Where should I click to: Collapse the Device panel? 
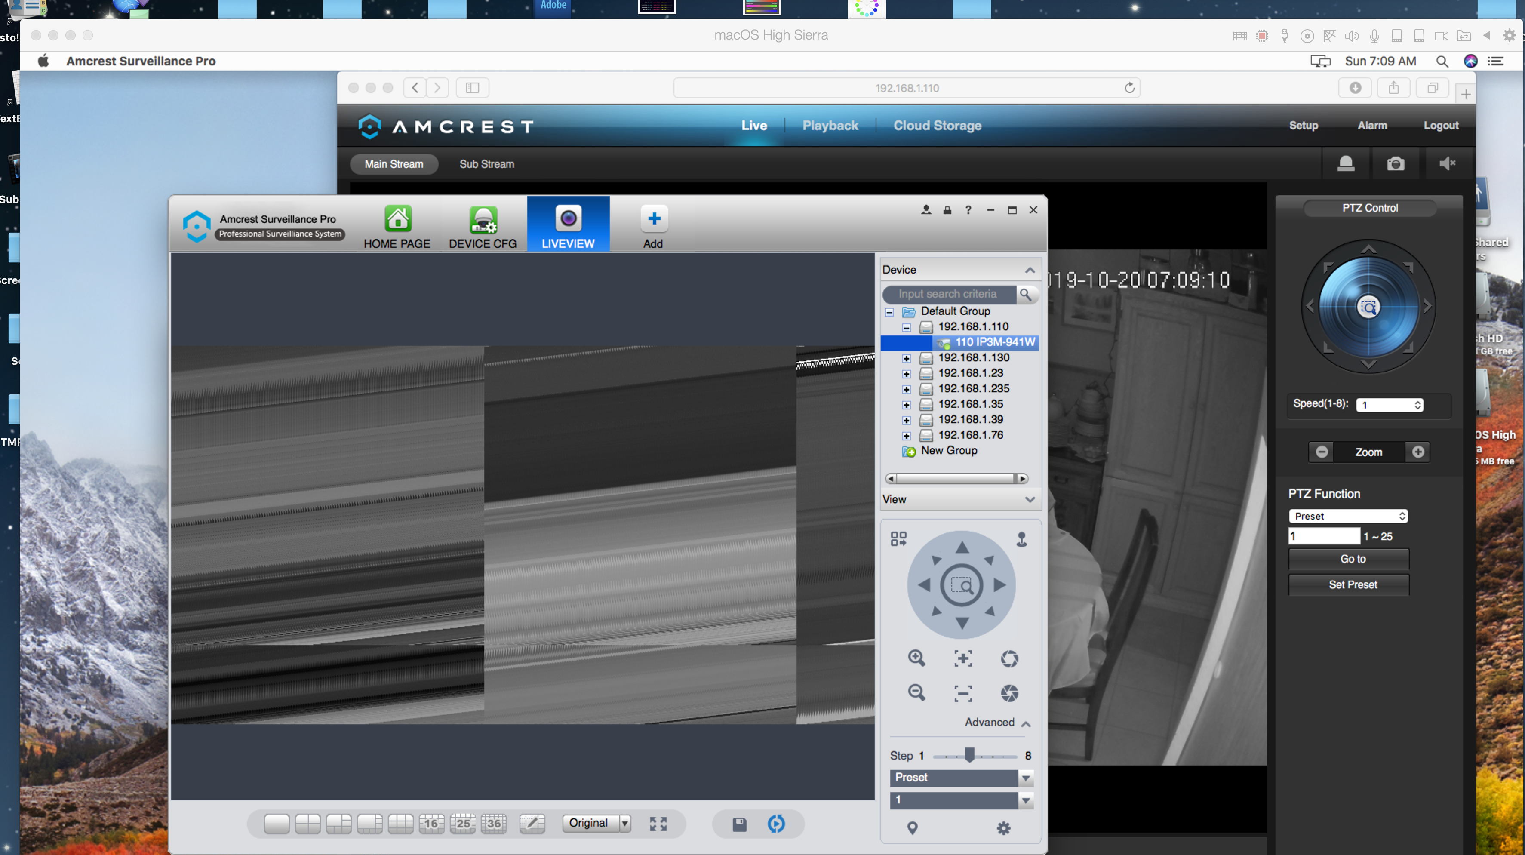pos(1030,270)
